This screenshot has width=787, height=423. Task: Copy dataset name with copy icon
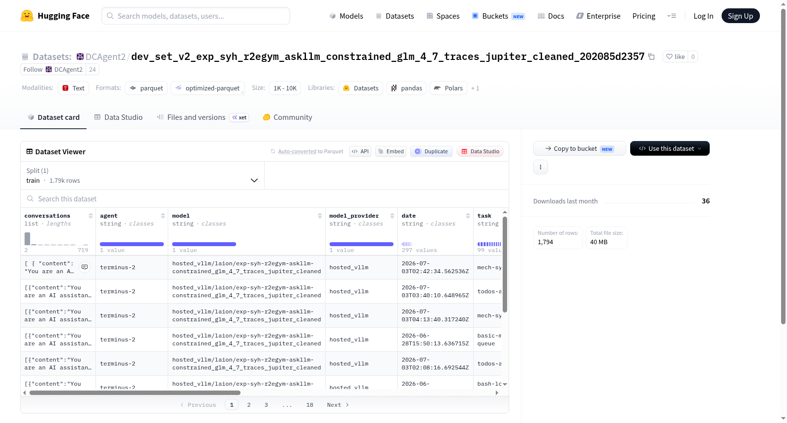[651, 56]
